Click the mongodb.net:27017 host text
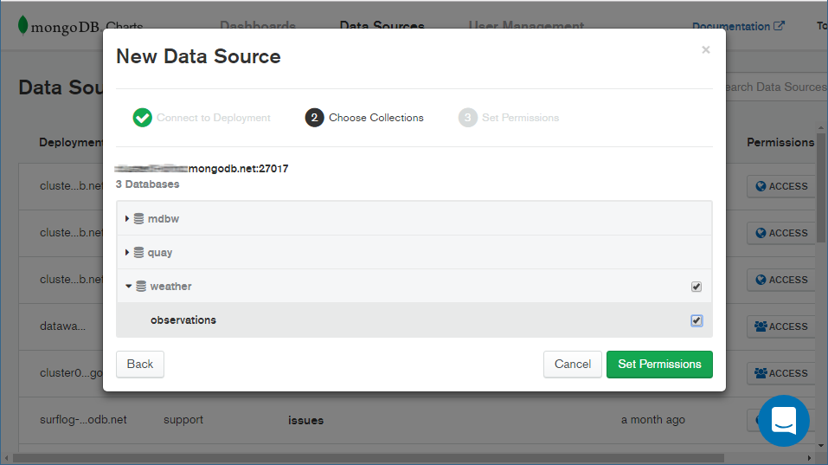Screen dimensions: 828x465 click(x=238, y=169)
